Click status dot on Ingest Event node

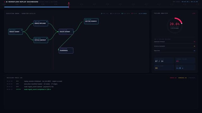(x=21, y=30)
